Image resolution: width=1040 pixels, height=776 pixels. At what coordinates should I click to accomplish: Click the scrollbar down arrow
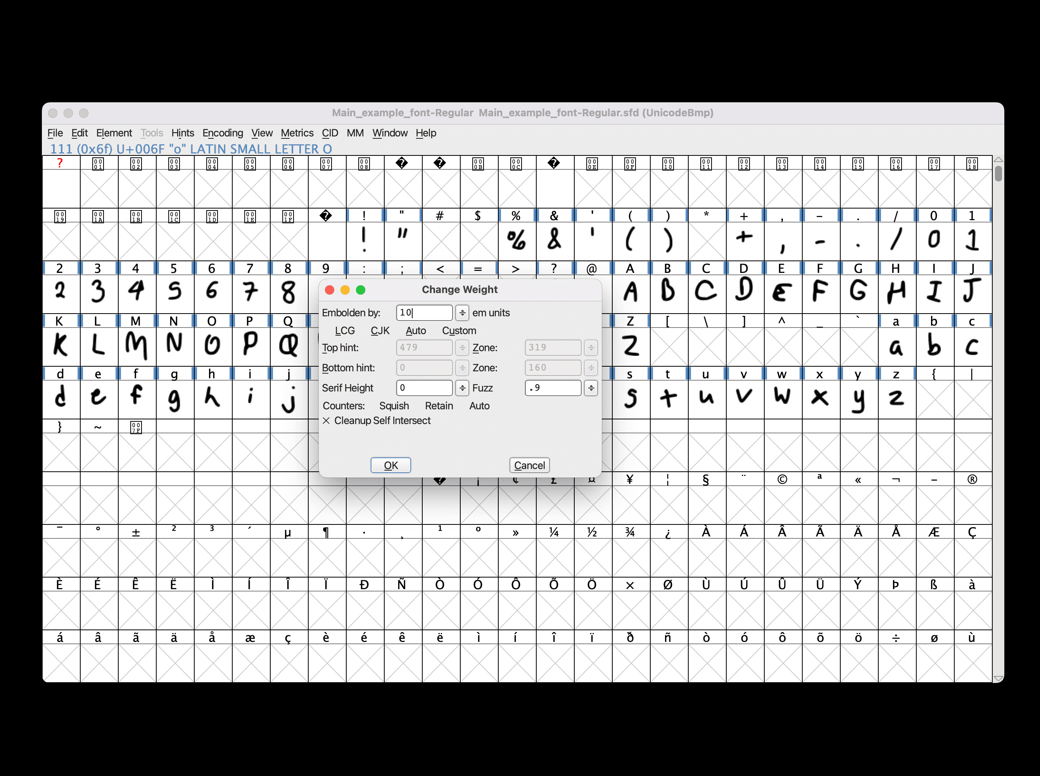[998, 678]
